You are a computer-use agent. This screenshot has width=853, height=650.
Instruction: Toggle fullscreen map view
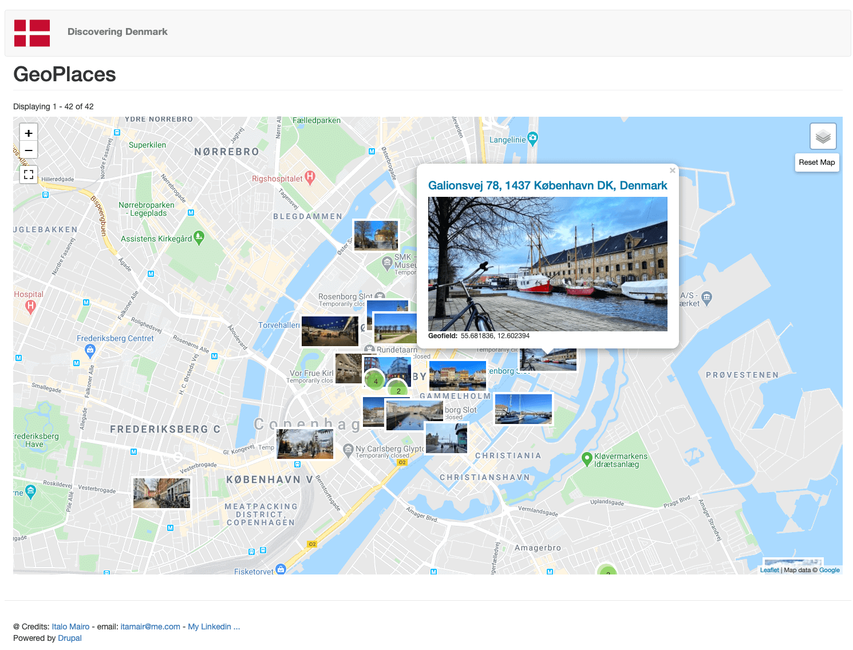tap(29, 175)
